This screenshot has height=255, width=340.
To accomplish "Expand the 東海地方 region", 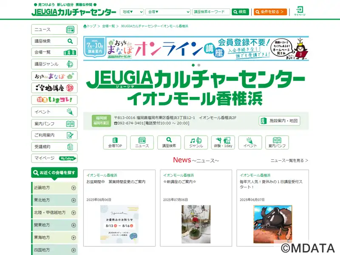I will 54,238.
